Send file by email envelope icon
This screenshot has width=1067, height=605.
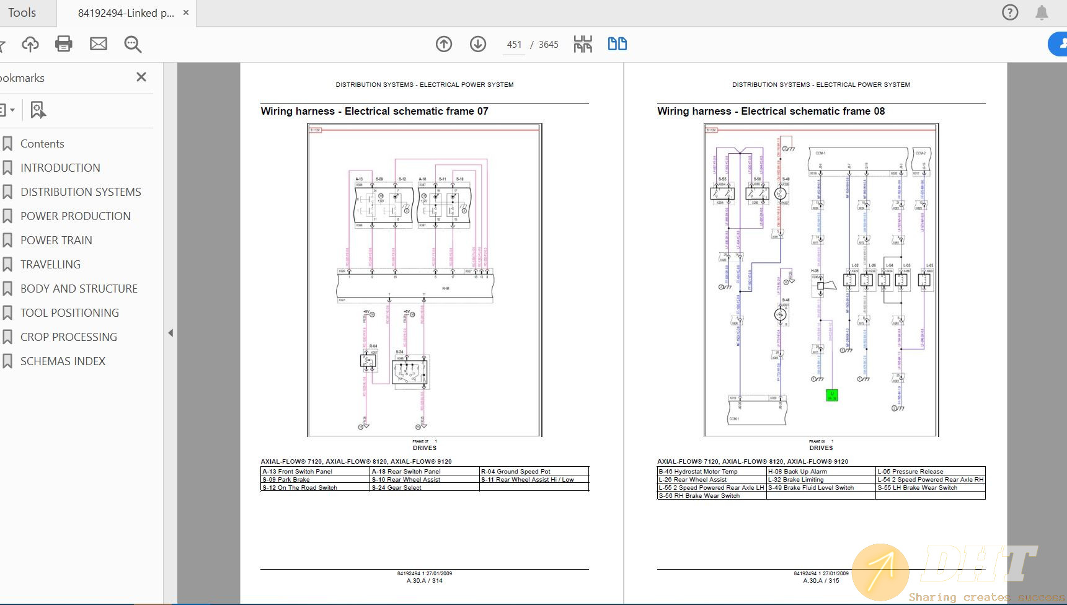pyautogui.click(x=98, y=44)
